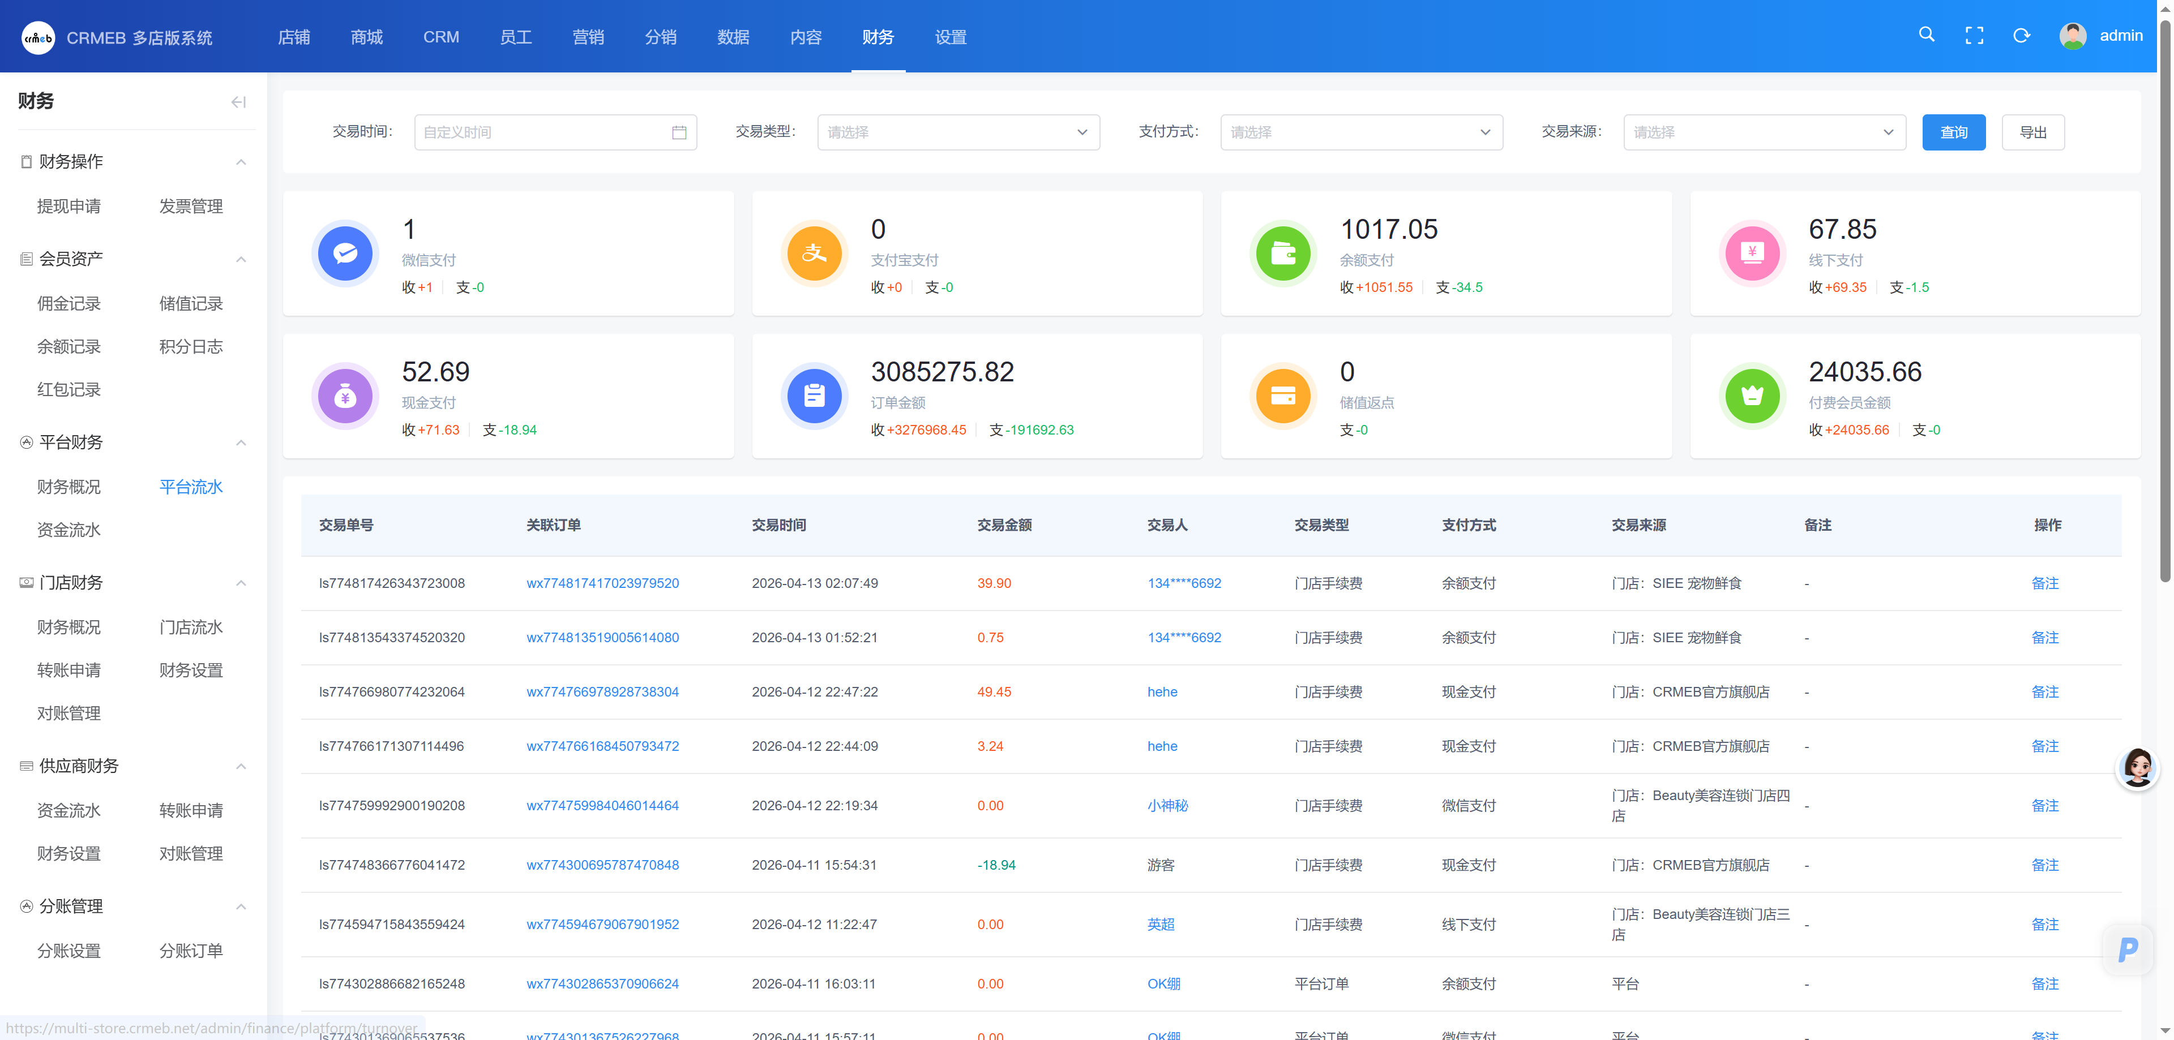Collapse the 门店财务 sidebar group

241,583
